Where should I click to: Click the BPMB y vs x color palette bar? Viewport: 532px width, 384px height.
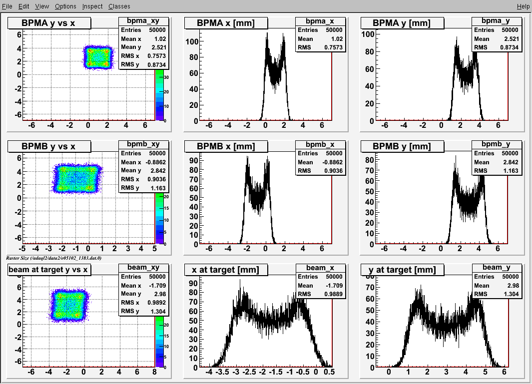click(159, 218)
